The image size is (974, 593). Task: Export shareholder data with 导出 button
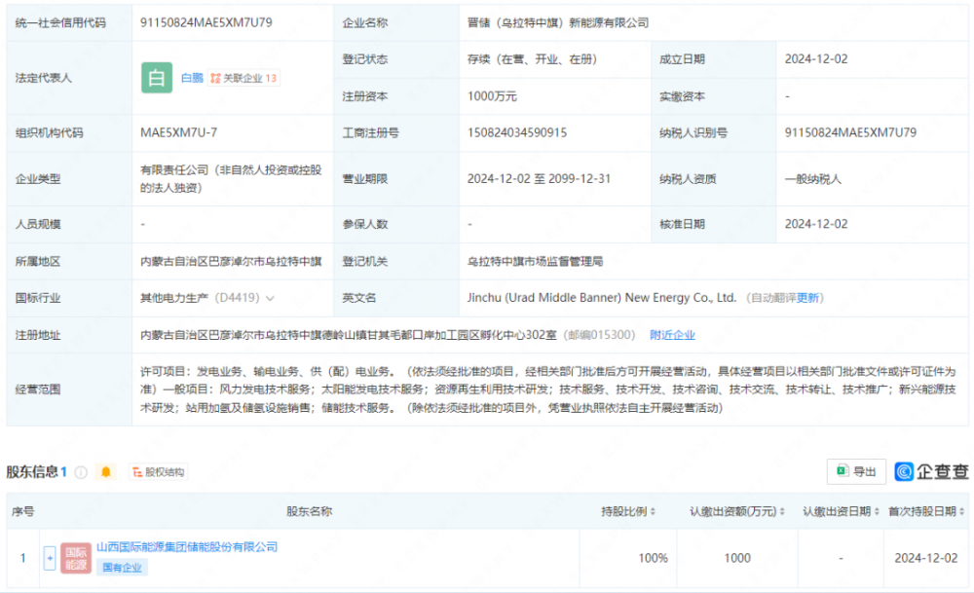tap(856, 472)
